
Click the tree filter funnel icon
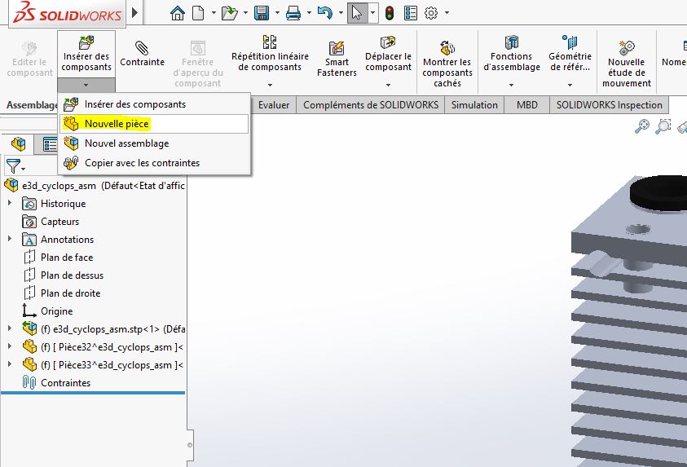tap(13, 166)
